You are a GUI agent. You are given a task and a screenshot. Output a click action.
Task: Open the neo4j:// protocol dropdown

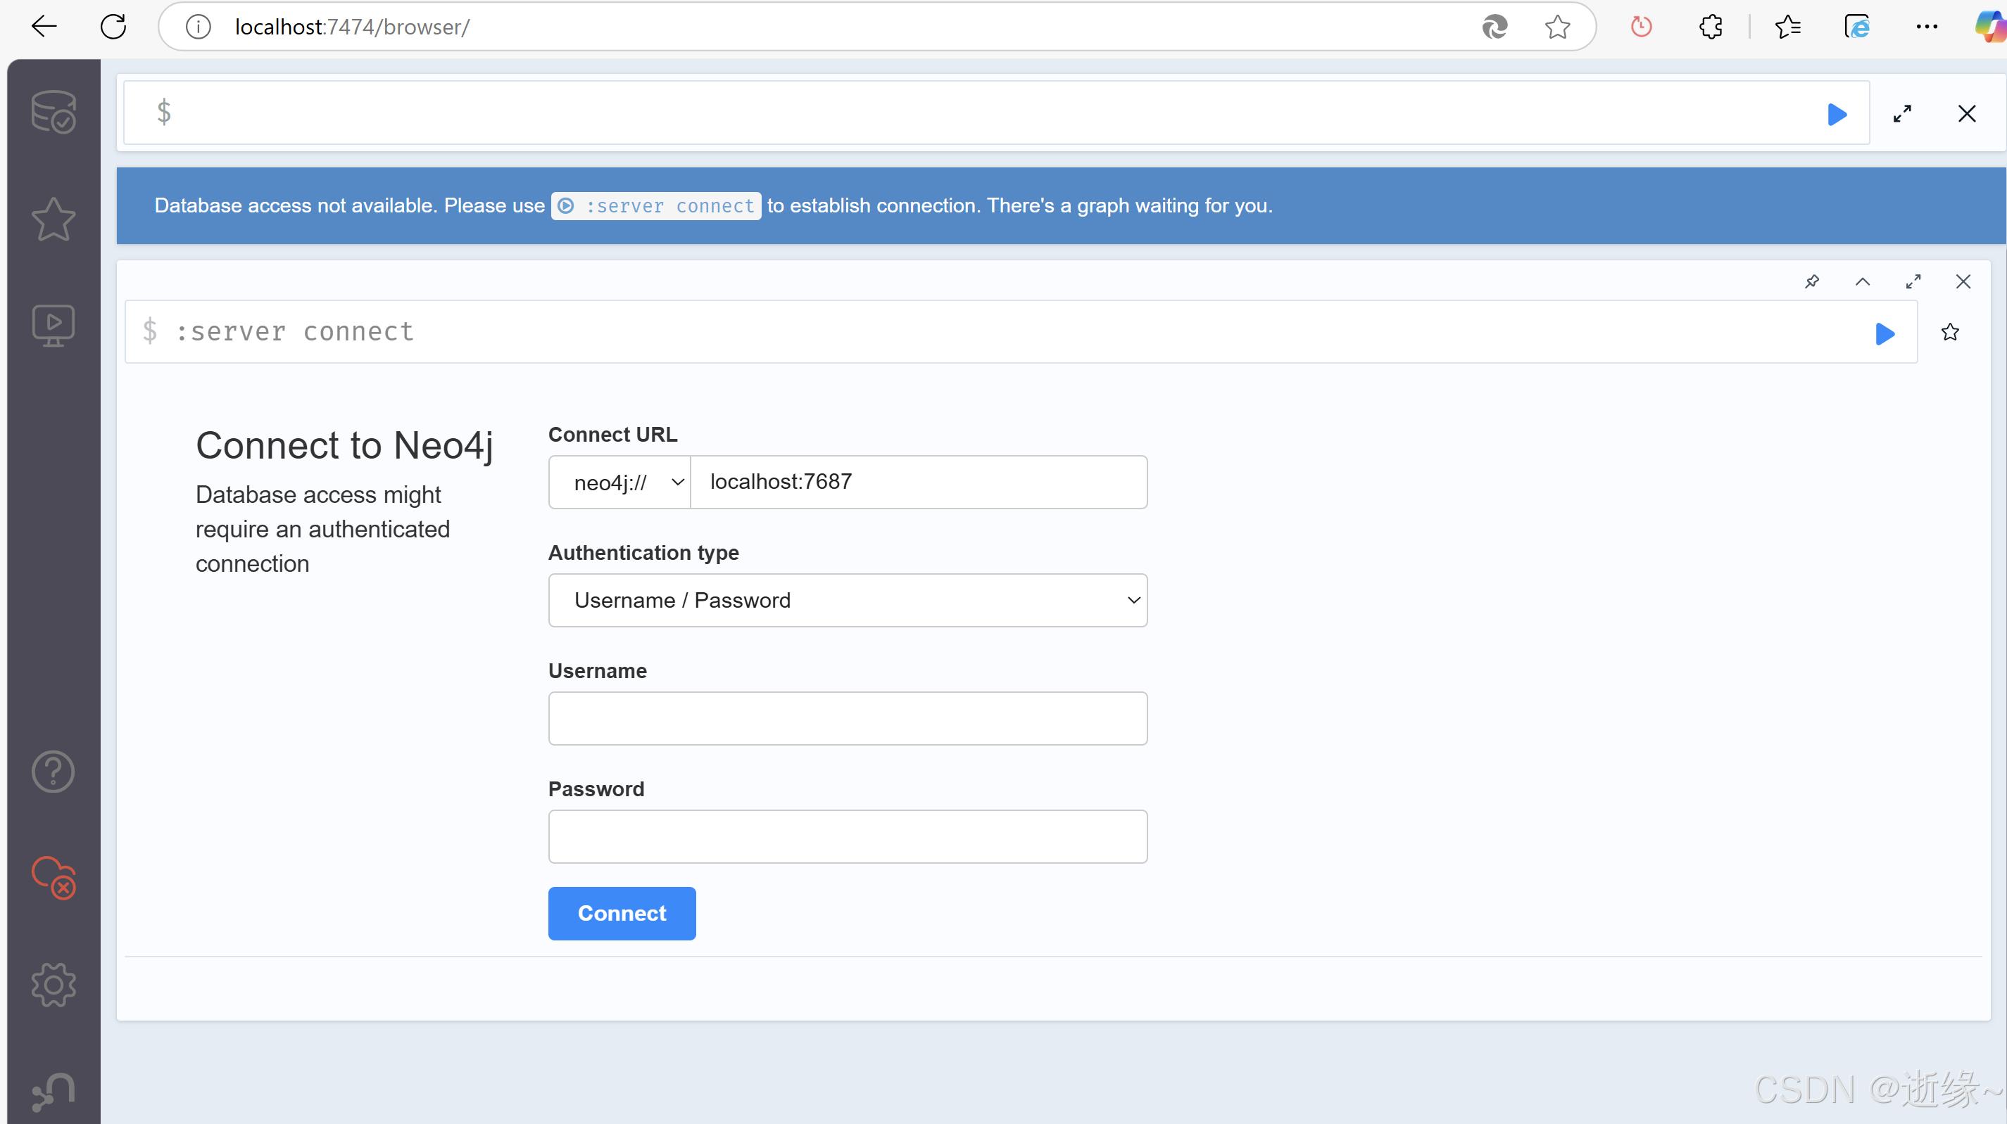(620, 483)
